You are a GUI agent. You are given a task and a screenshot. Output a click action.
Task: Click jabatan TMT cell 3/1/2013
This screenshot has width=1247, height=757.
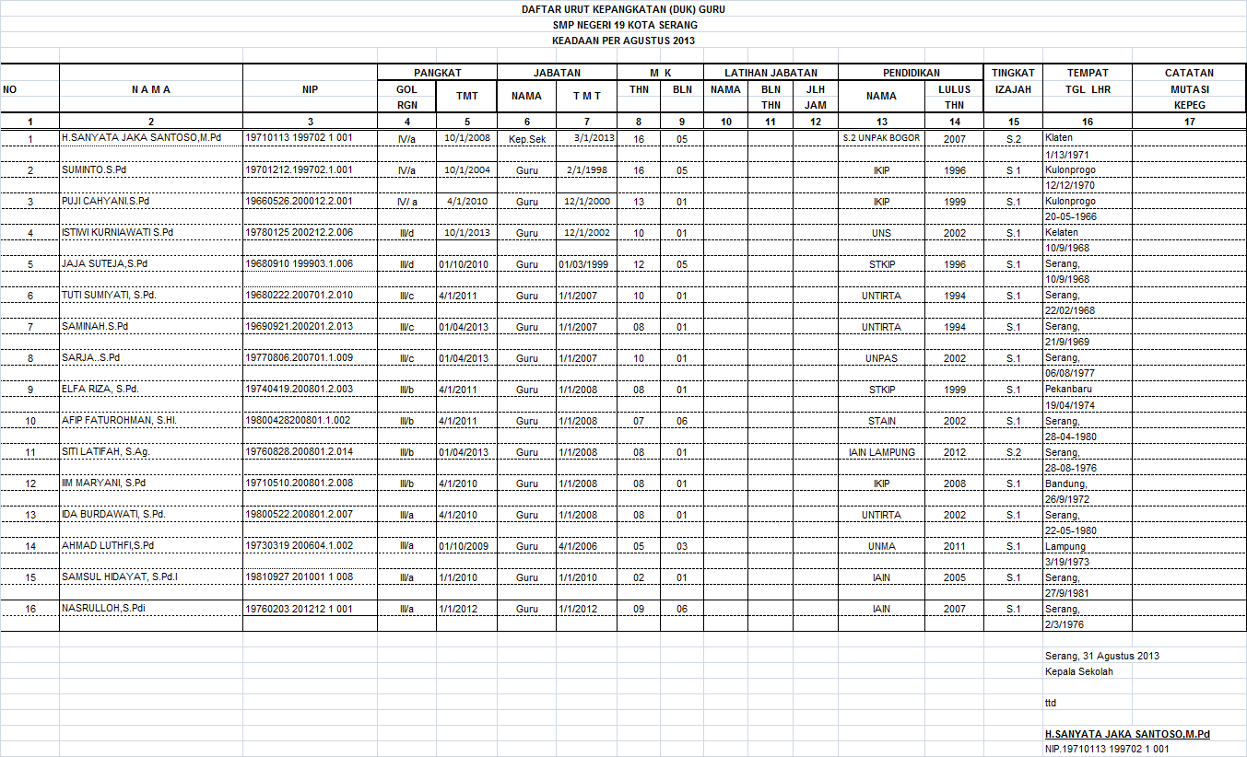click(586, 138)
